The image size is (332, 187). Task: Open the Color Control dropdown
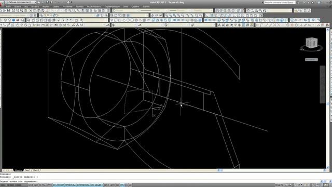point(126,10)
